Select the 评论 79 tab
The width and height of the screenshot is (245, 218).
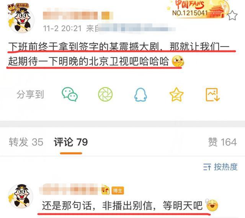70,142
